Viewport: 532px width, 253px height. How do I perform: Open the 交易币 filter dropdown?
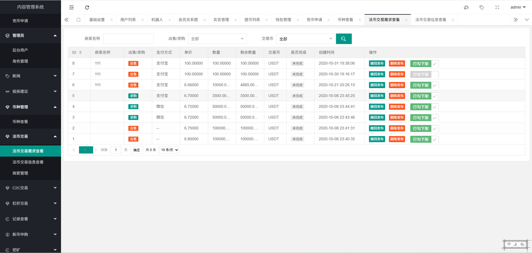[x=306, y=39]
